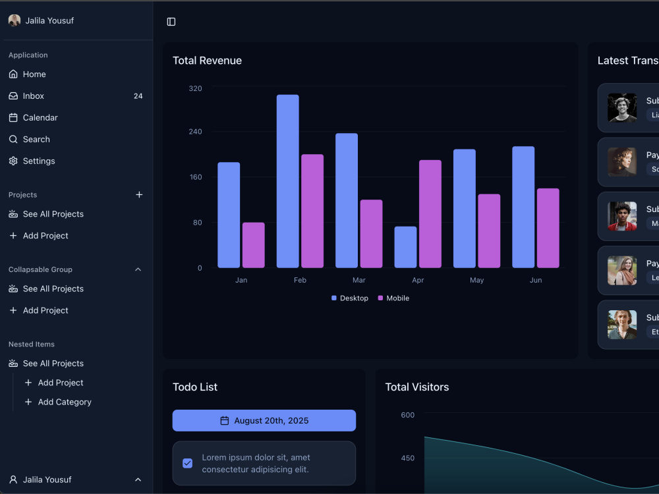Click the Apr Mobile bar
Screen dimensions: 659x494
430,214
